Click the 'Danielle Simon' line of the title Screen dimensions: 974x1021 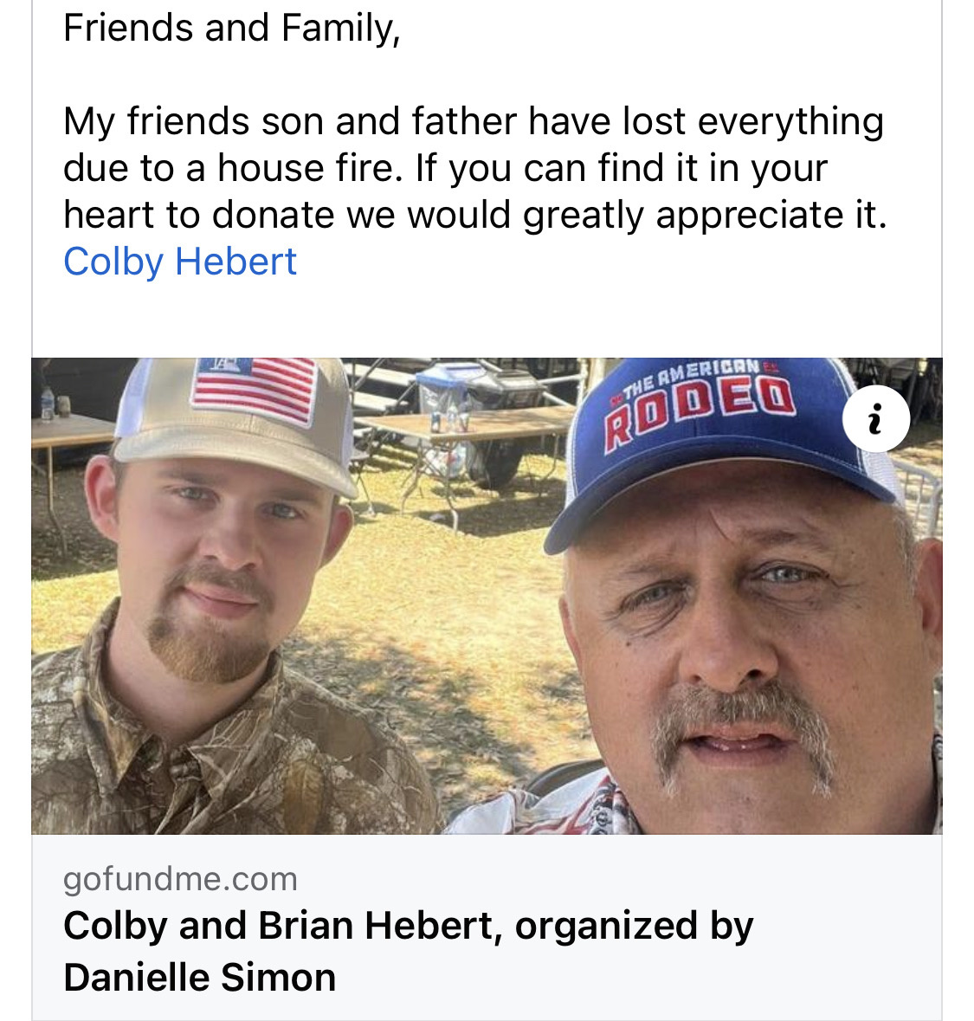pyautogui.click(x=199, y=978)
